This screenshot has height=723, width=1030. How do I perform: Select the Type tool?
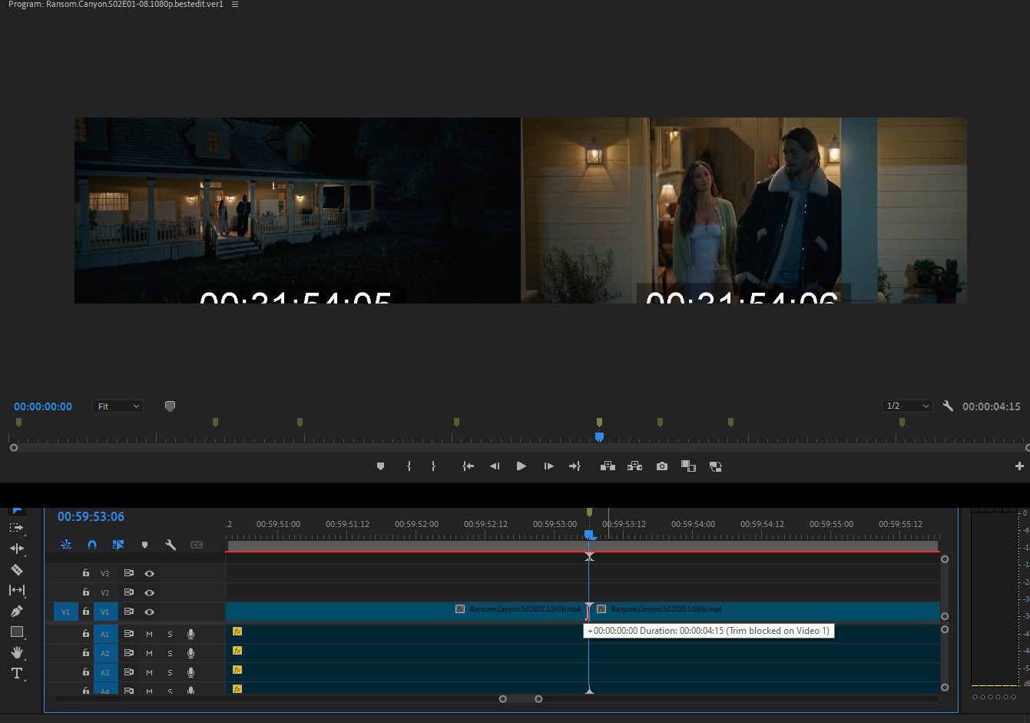click(16, 673)
